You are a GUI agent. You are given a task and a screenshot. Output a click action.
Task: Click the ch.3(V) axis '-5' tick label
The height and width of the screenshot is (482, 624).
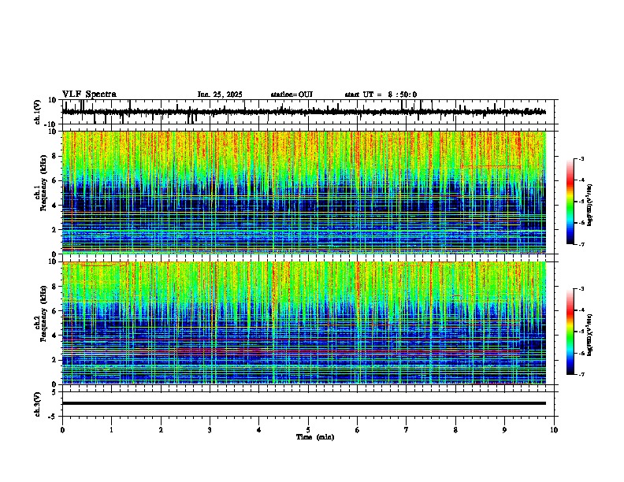tap(53, 417)
